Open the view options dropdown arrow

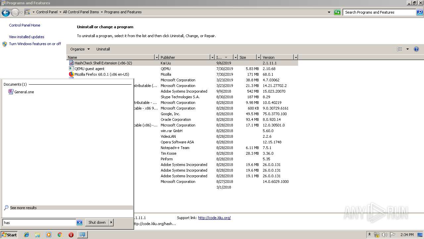pyautogui.click(x=407, y=49)
